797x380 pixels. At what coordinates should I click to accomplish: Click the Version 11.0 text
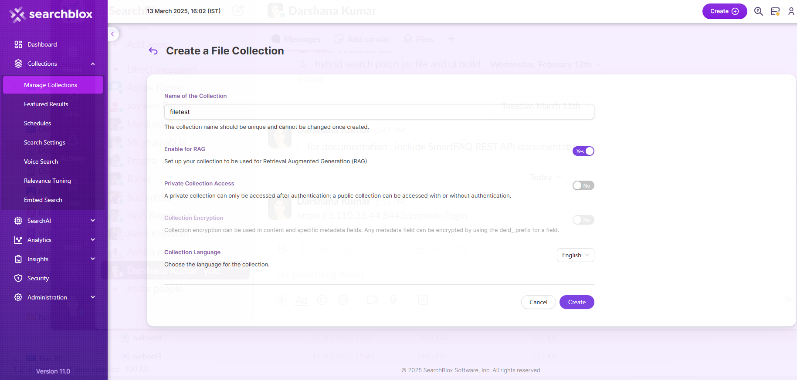point(53,371)
